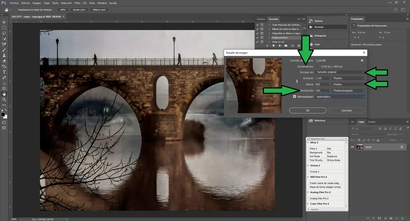This screenshot has height=221, width=410.
Task: Toggle the check for Crear Mascaras de Luminosidad
Action: point(258,25)
